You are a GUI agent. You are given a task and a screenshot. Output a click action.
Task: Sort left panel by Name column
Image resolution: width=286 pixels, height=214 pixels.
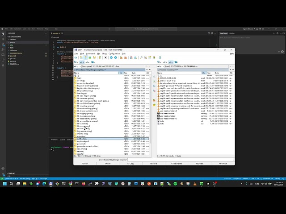tap(96, 73)
